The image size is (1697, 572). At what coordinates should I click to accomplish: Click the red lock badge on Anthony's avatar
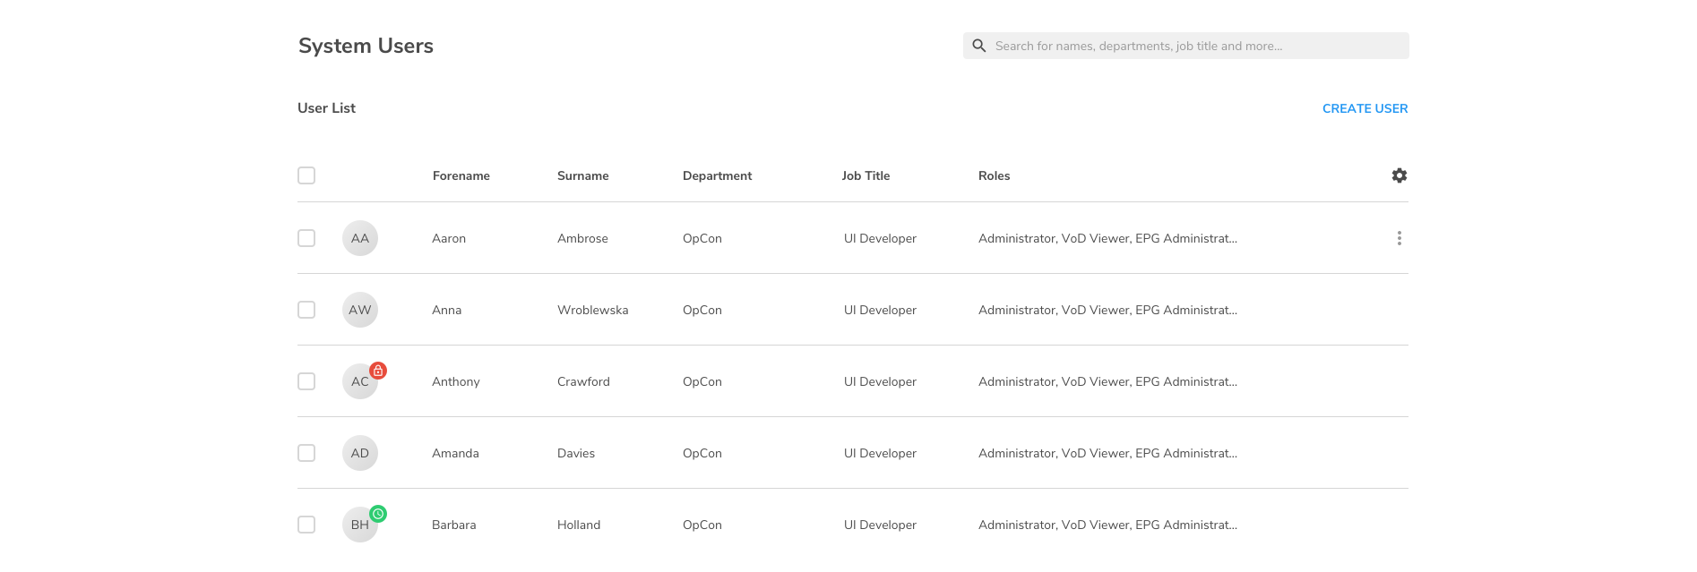coord(378,371)
